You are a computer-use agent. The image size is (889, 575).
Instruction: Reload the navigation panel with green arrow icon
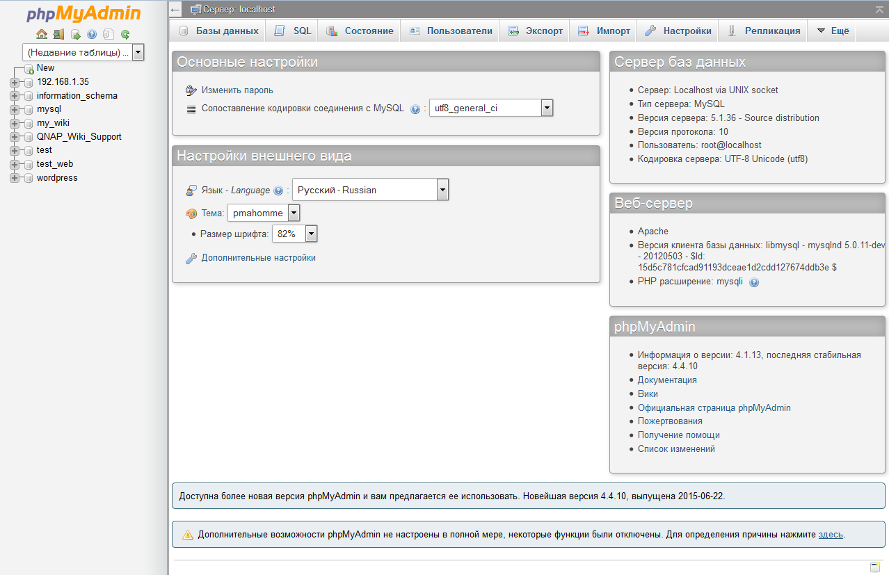(125, 34)
